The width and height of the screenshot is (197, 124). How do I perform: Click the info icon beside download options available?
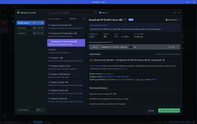pyautogui.click(x=111, y=42)
